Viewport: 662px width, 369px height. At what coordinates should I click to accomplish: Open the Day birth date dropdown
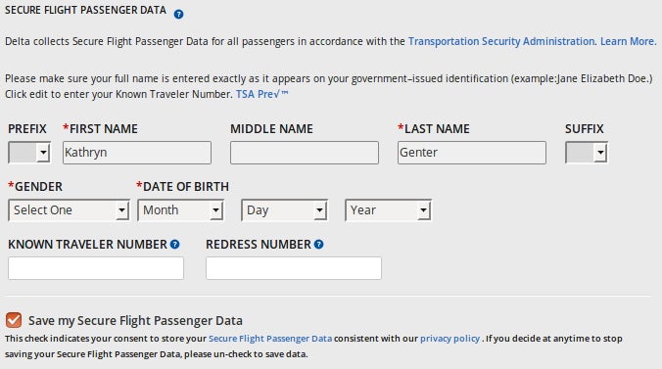[x=285, y=210]
